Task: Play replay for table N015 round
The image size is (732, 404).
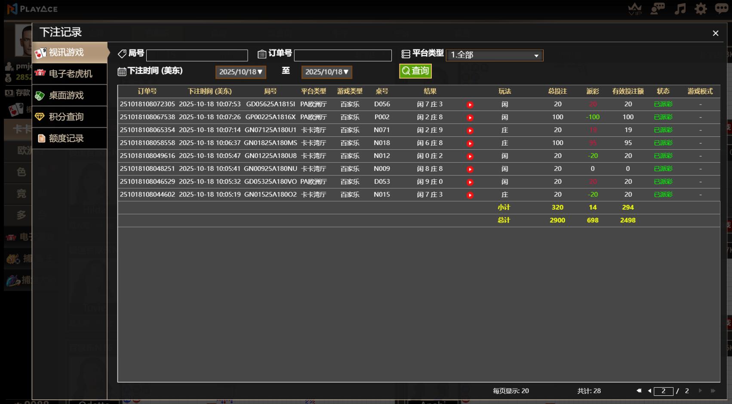Action: point(470,195)
